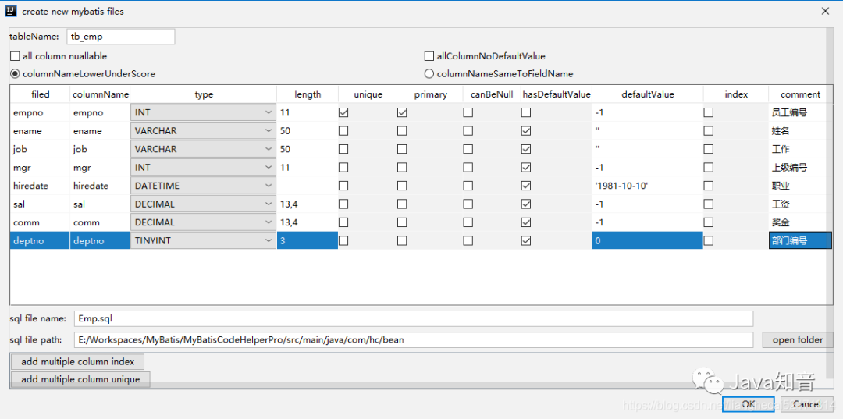This screenshot has height=419, width=843.
Task: Confirm the dialog with OK
Action: pos(749,404)
